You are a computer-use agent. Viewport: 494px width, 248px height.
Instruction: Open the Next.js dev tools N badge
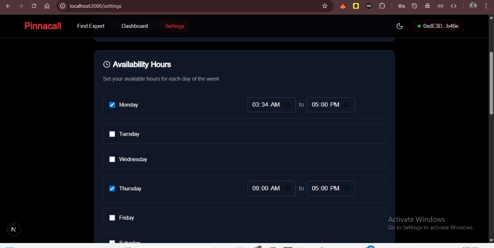pos(14,229)
